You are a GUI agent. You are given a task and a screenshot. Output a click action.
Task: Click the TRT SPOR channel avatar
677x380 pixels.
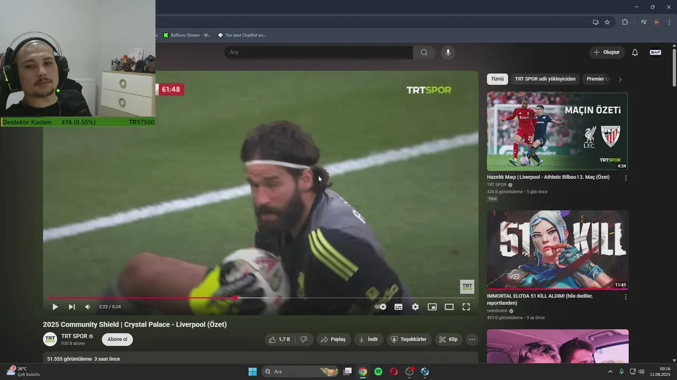coord(50,339)
